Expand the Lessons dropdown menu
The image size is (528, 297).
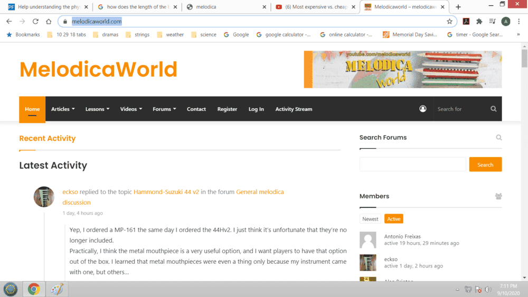[x=97, y=109]
